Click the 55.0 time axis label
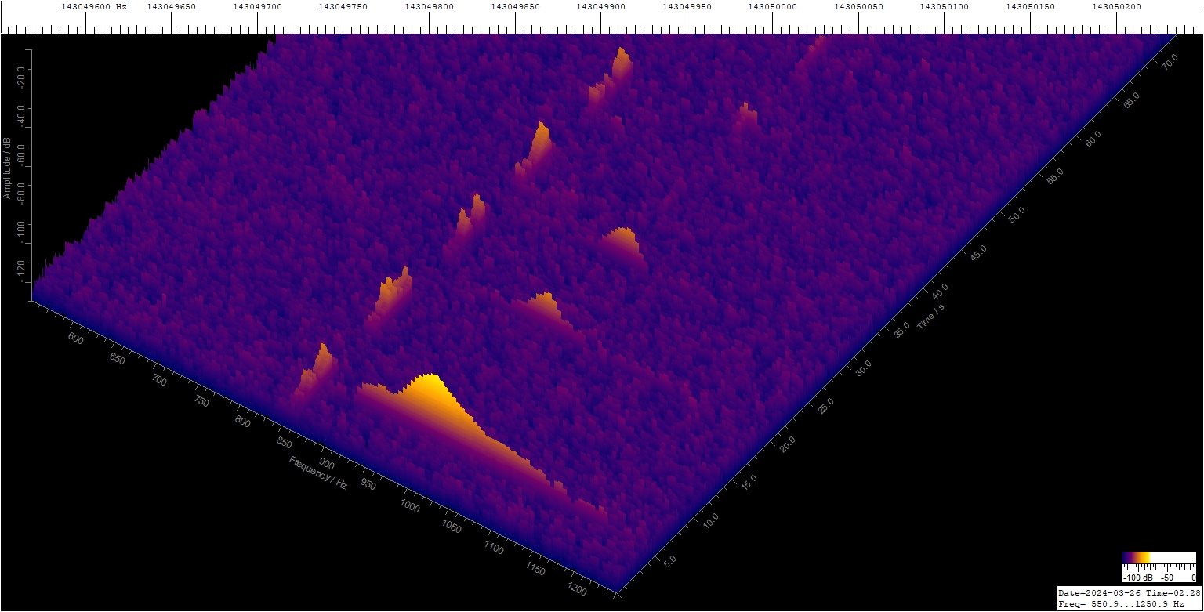1204x612 pixels. (1055, 176)
